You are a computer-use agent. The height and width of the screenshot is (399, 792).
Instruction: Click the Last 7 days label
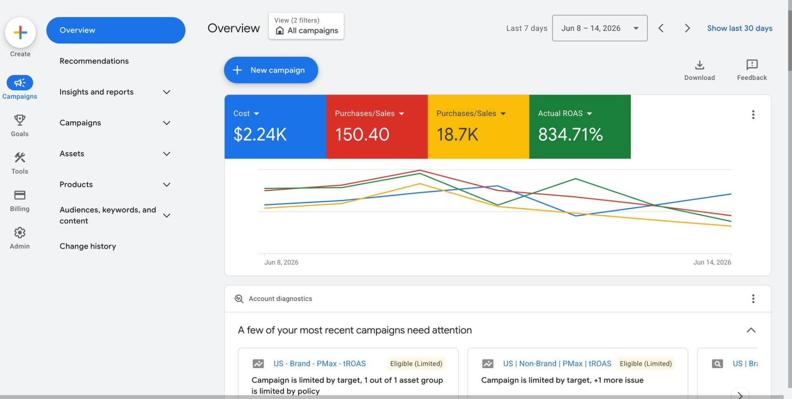[527, 28]
